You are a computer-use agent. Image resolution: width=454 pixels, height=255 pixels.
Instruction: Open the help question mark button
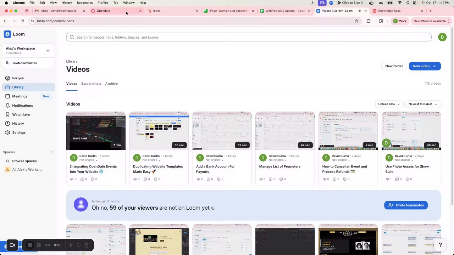pyautogui.click(x=440, y=245)
